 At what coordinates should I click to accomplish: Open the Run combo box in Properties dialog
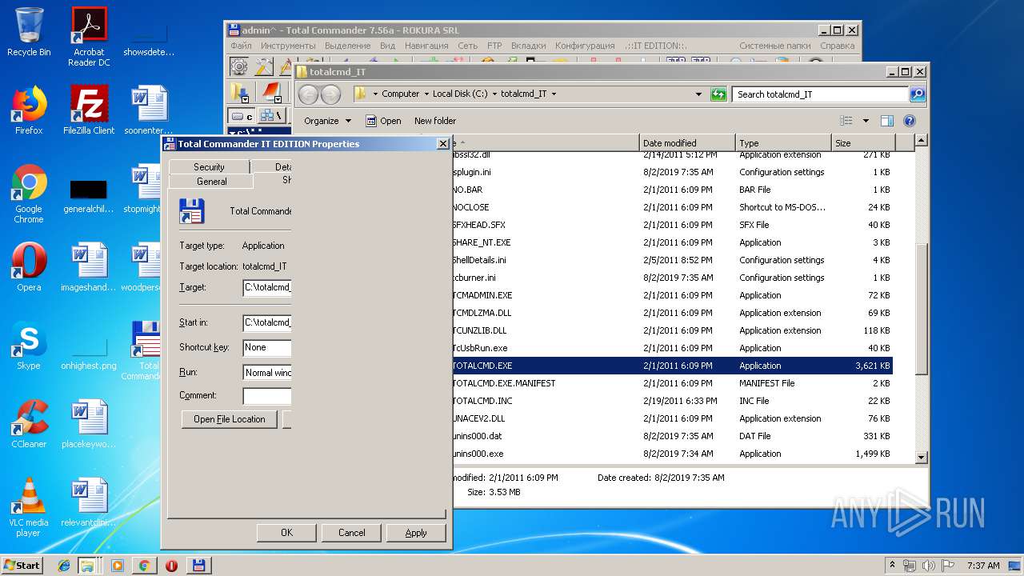click(x=267, y=373)
